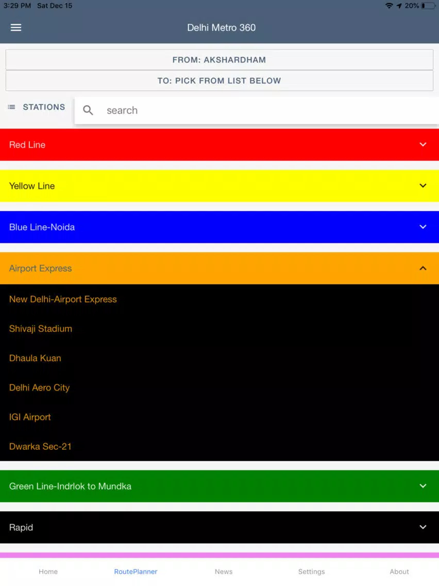Click the search magnifier icon
439x586 pixels.
88,110
